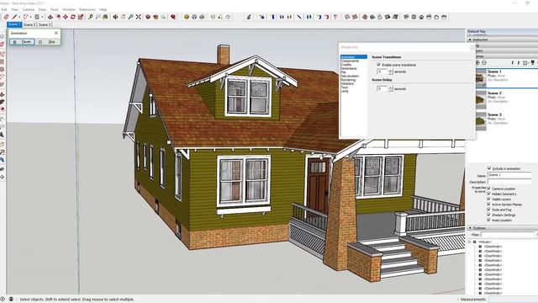This screenshot has height=303, width=538.
Task: Select Components in Model Info list
Action: [x=350, y=61]
